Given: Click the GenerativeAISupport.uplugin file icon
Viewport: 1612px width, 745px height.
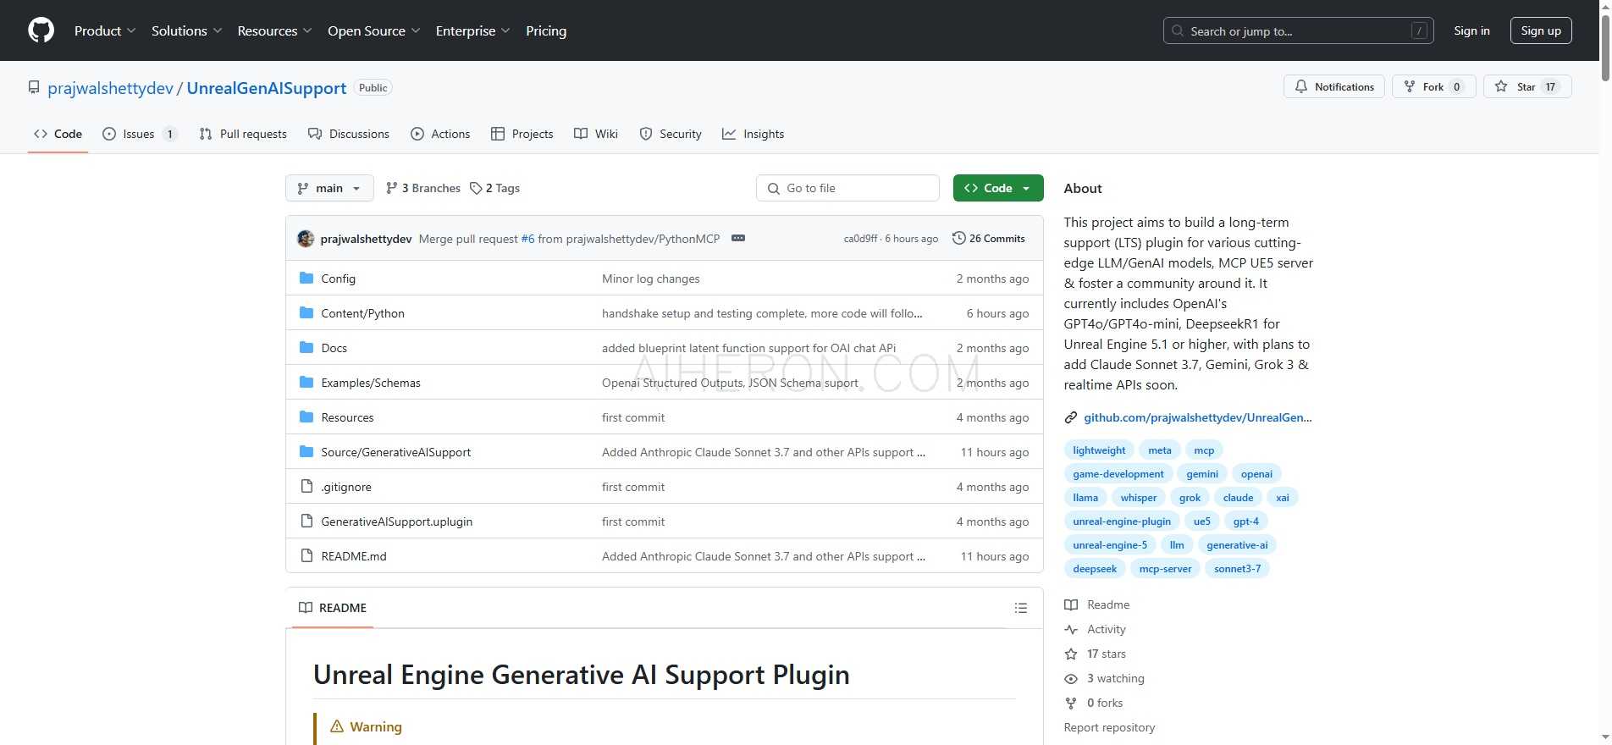Looking at the screenshot, I should [x=306, y=521].
